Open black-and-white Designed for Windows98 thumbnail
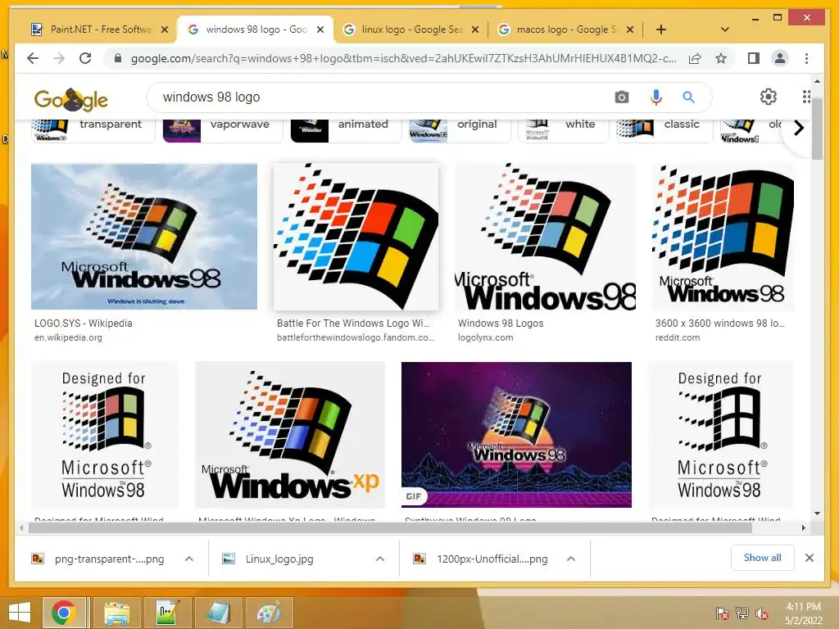The image size is (839, 629). click(x=721, y=435)
